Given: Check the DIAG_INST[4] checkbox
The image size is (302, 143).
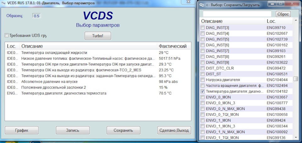Looking at the screenshot, I should tap(202, 34).
